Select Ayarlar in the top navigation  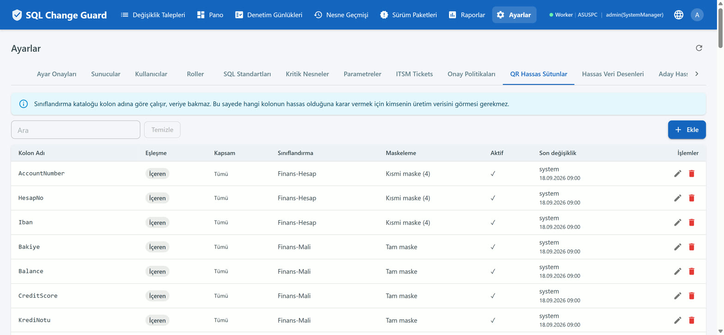(514, 15)
